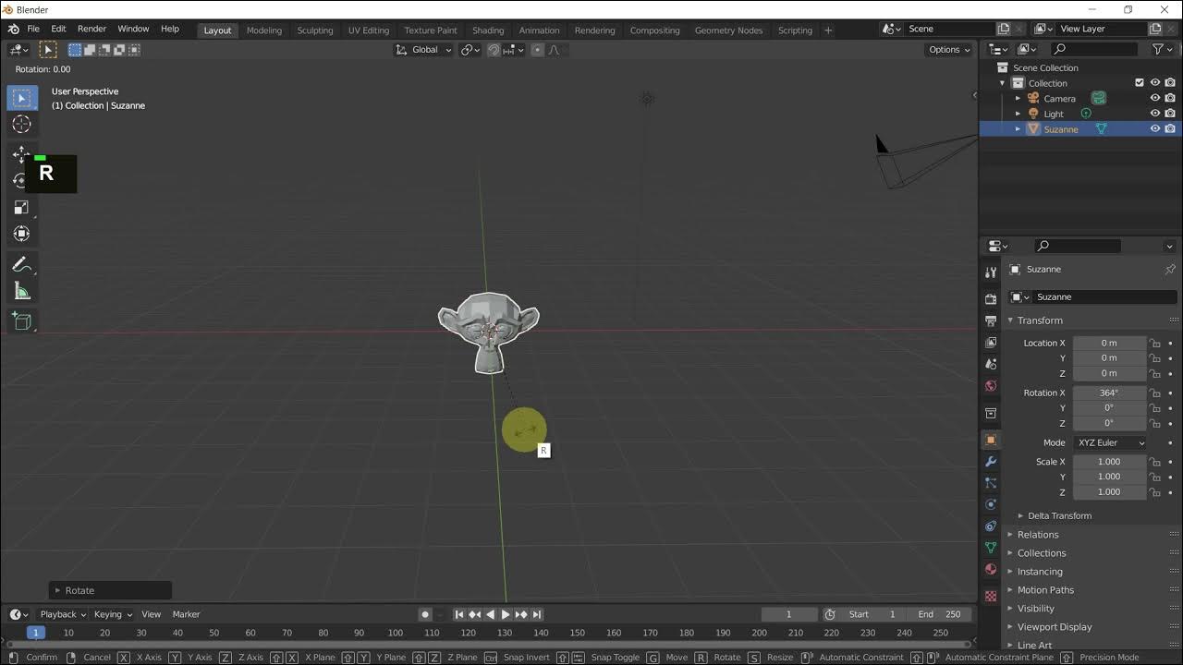The height and width of the screenshot is (665, 1183).
Task: Switch to the Sculpting workspace tab
Action: click(x=314, y=30)
